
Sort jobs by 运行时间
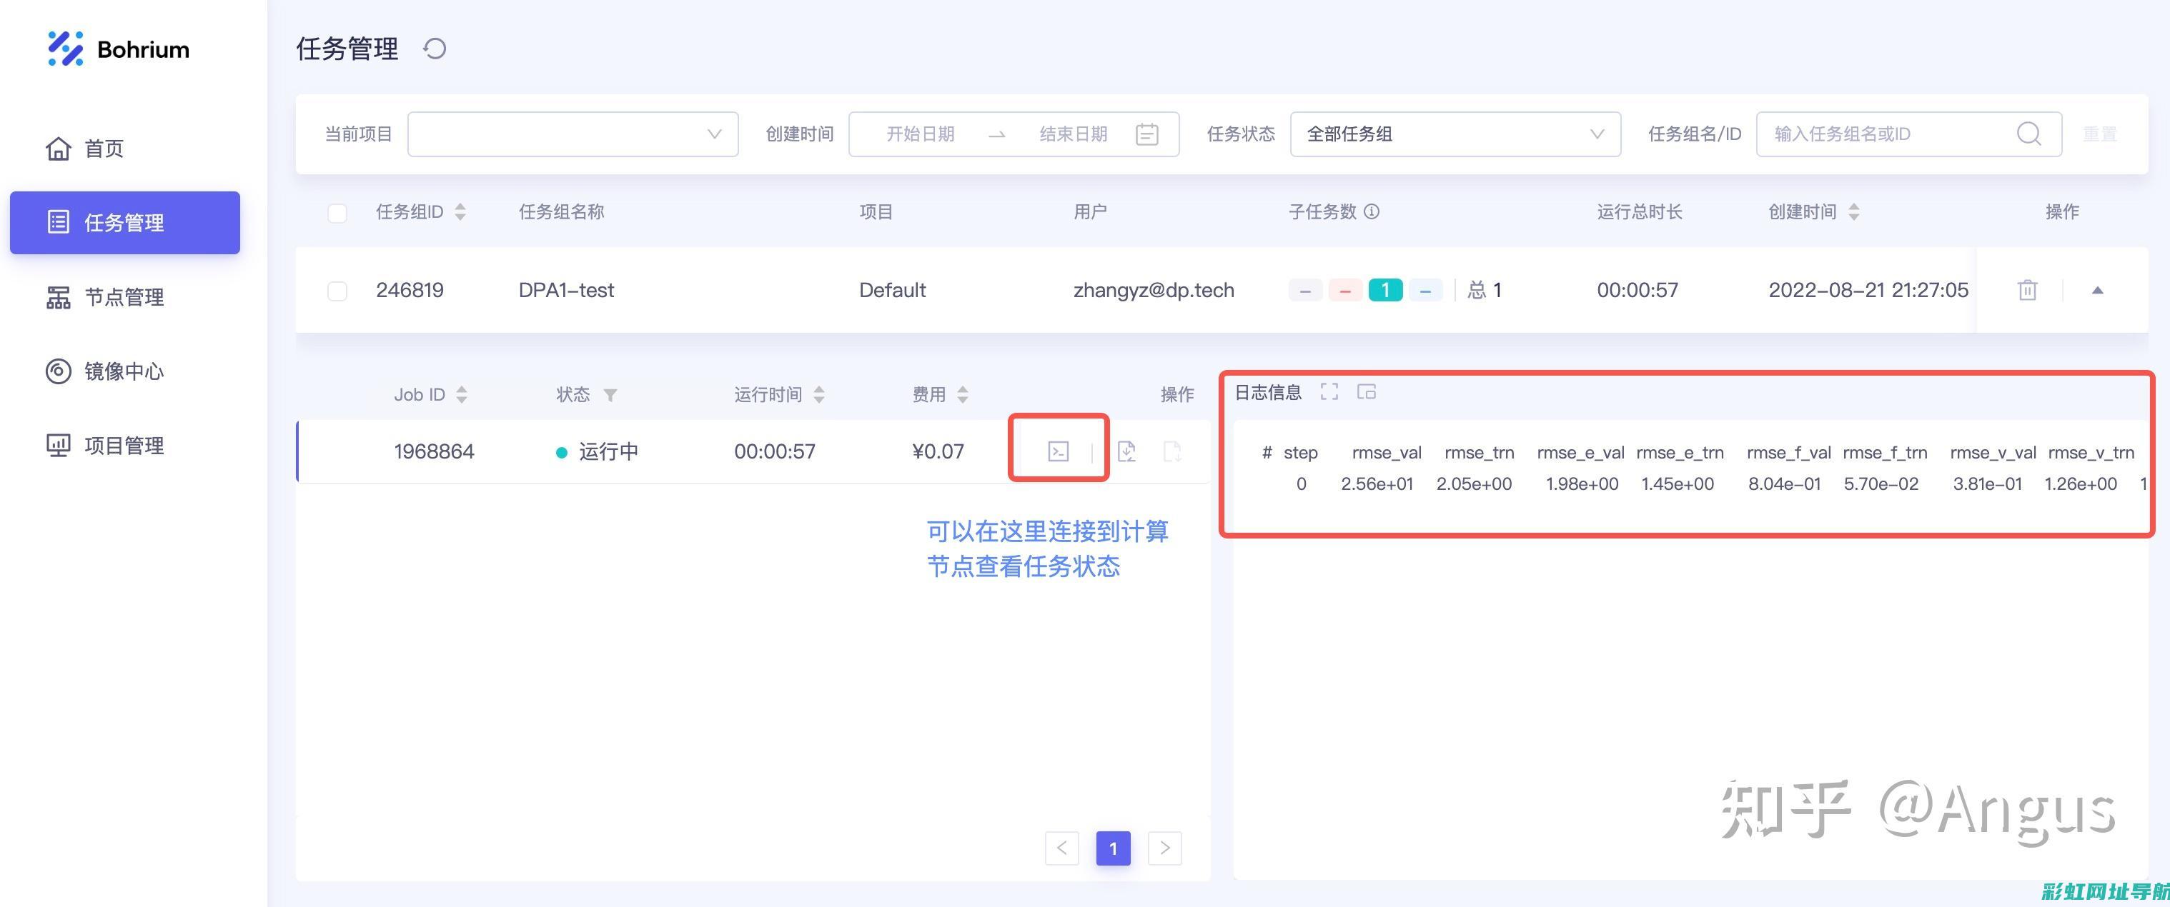(819, 395)
